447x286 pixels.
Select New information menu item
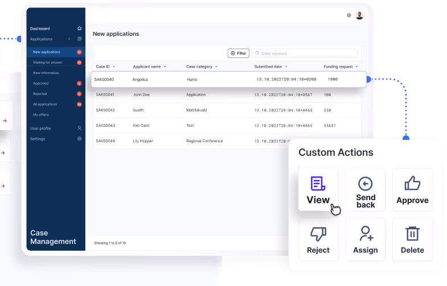[x=46, y=73]
